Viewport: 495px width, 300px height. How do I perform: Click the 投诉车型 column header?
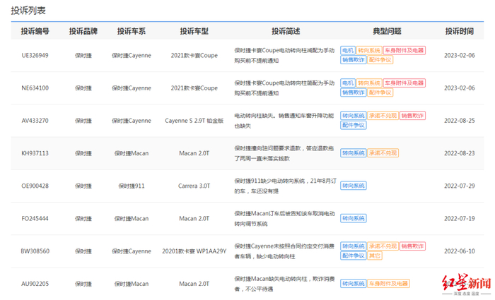[x=194, y=31]
